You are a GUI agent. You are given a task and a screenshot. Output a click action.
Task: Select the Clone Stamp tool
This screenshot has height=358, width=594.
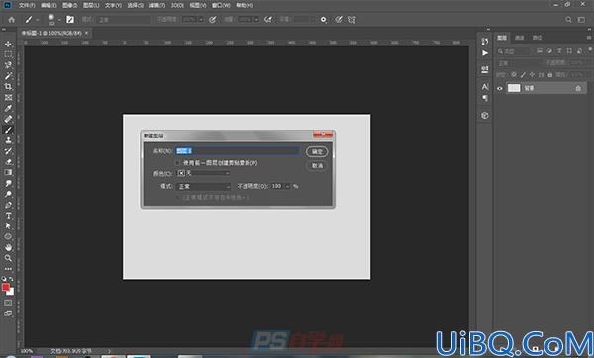point(8,140)
